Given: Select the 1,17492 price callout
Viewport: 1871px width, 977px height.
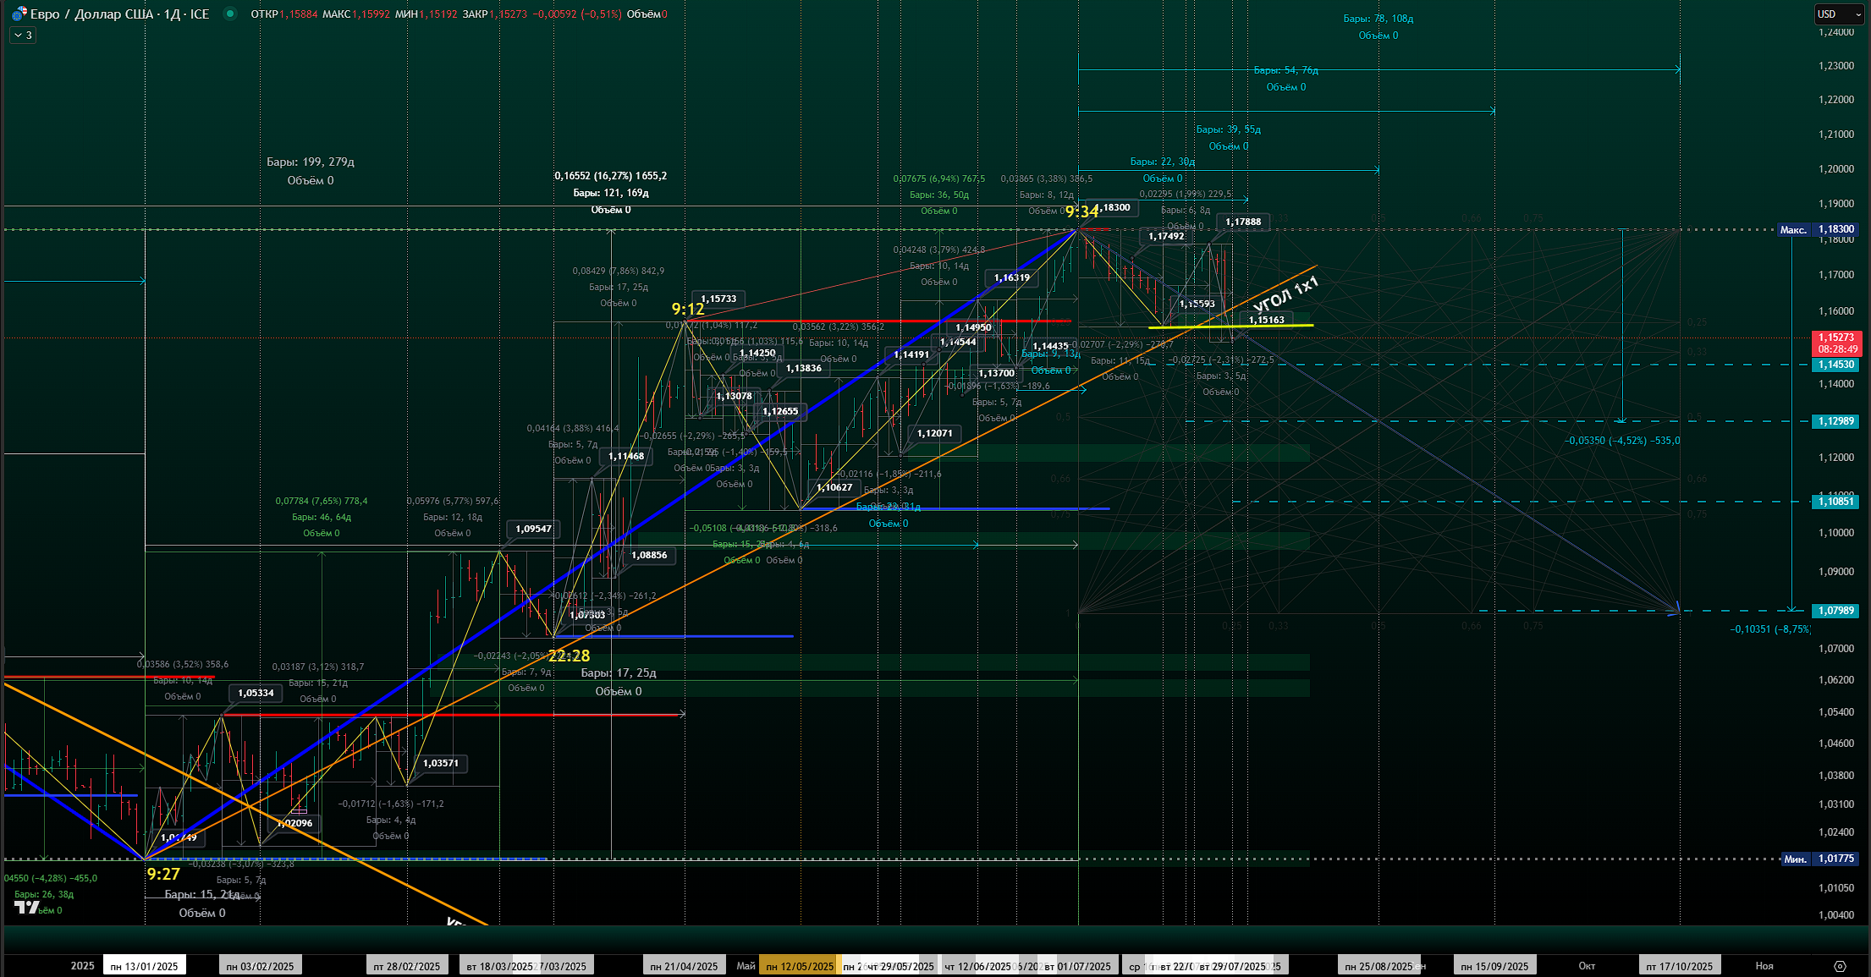Looking at the screenshot, I should (x=1166, y=236).
